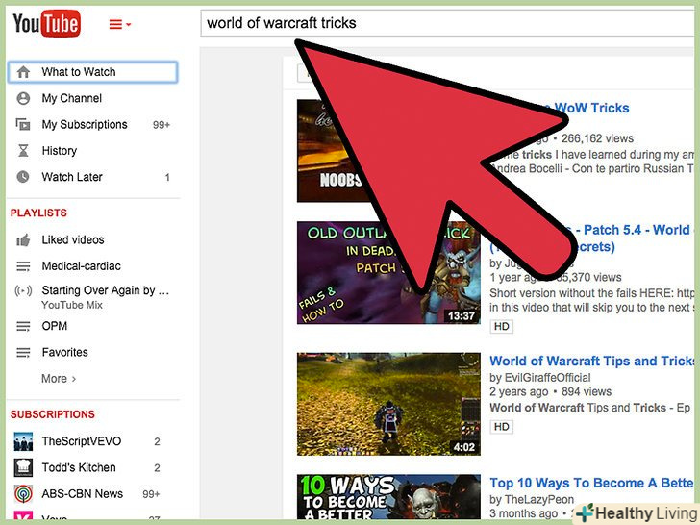
Task: Click the radio mix icon beside Starting Over Again
Action: coord(23,291)
